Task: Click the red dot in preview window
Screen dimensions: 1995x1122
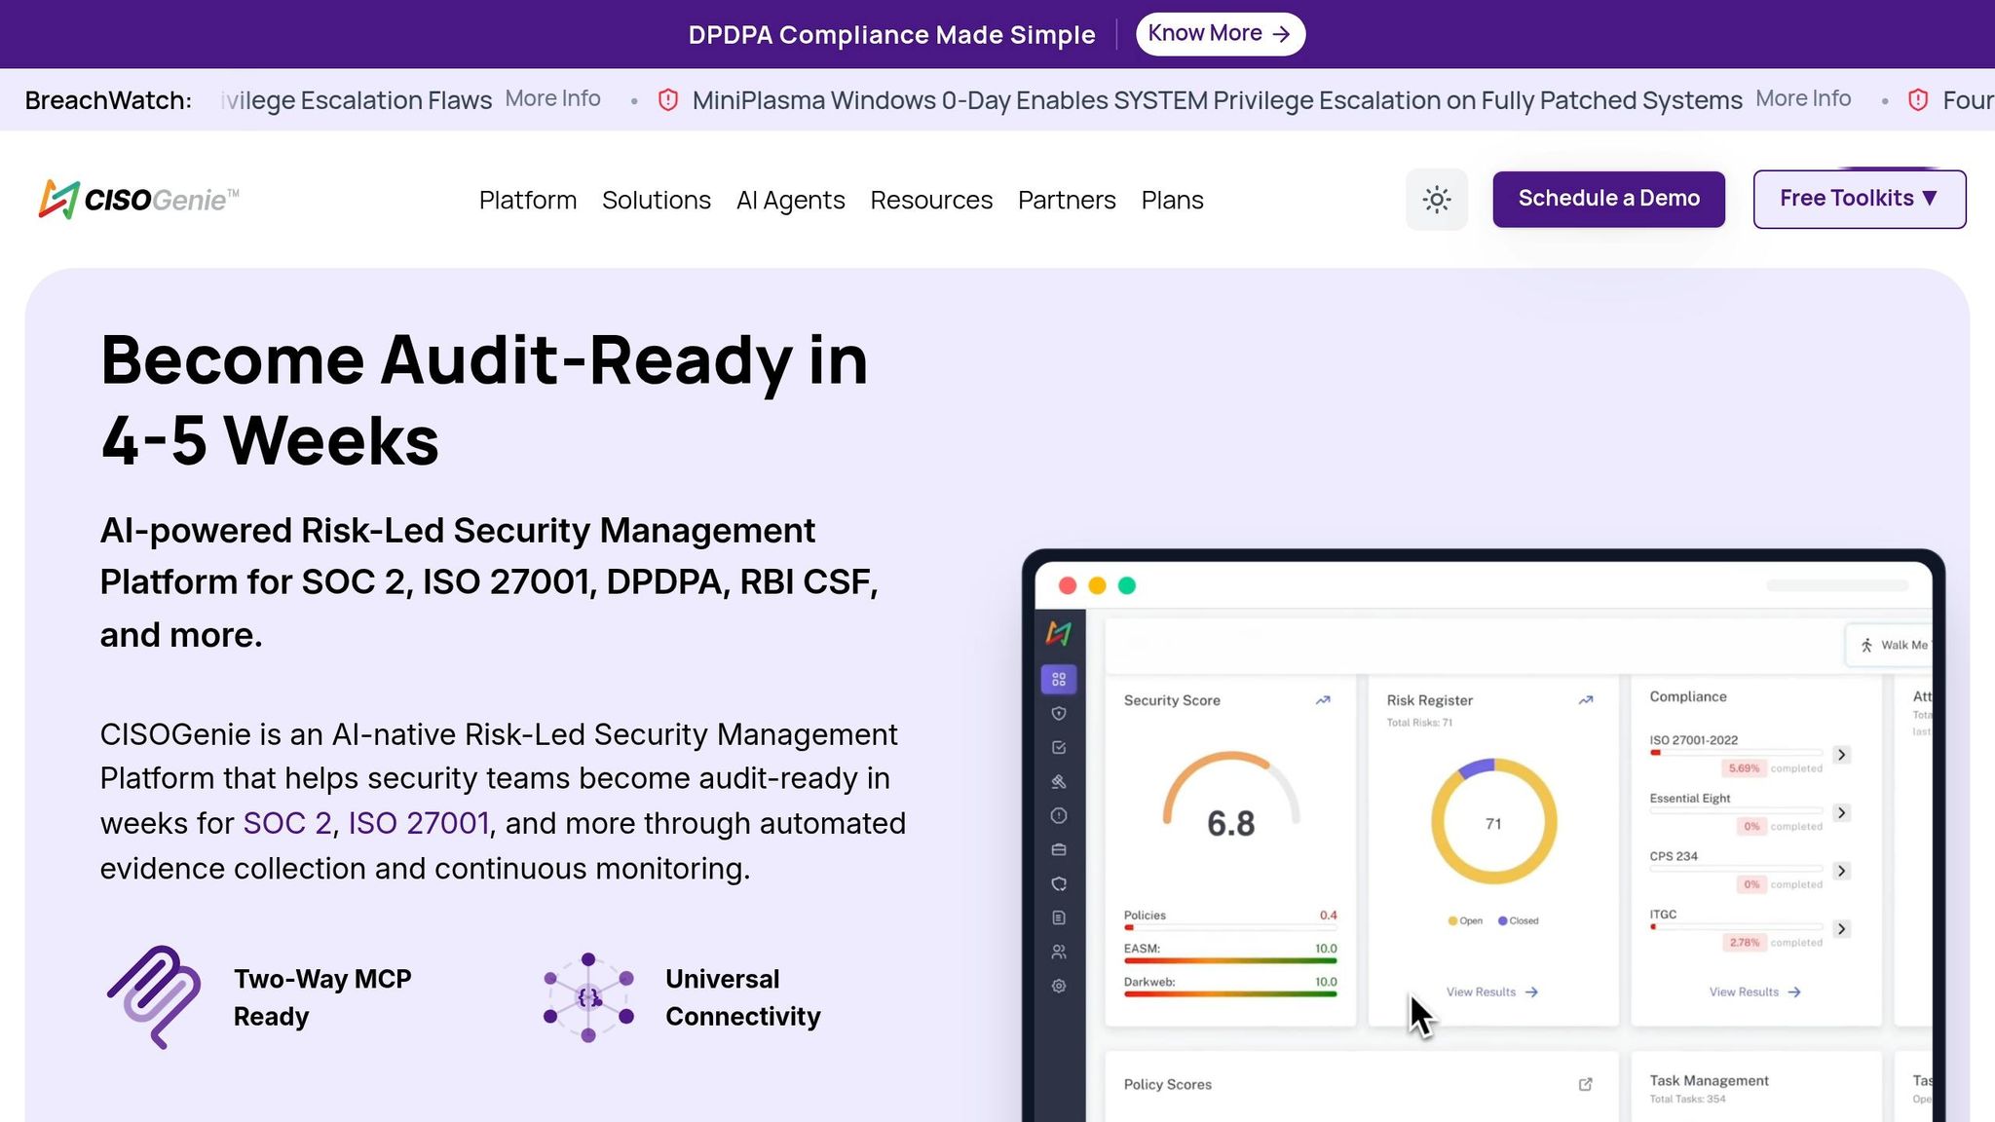Action: [1068, 585]
